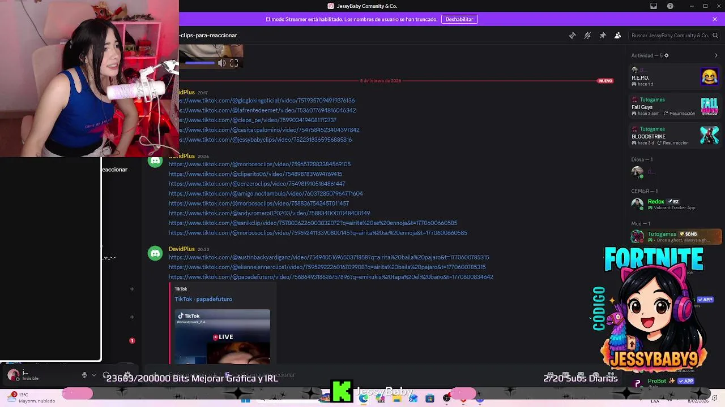Open the gloglokingoficial TikTok link

[266, 101]
